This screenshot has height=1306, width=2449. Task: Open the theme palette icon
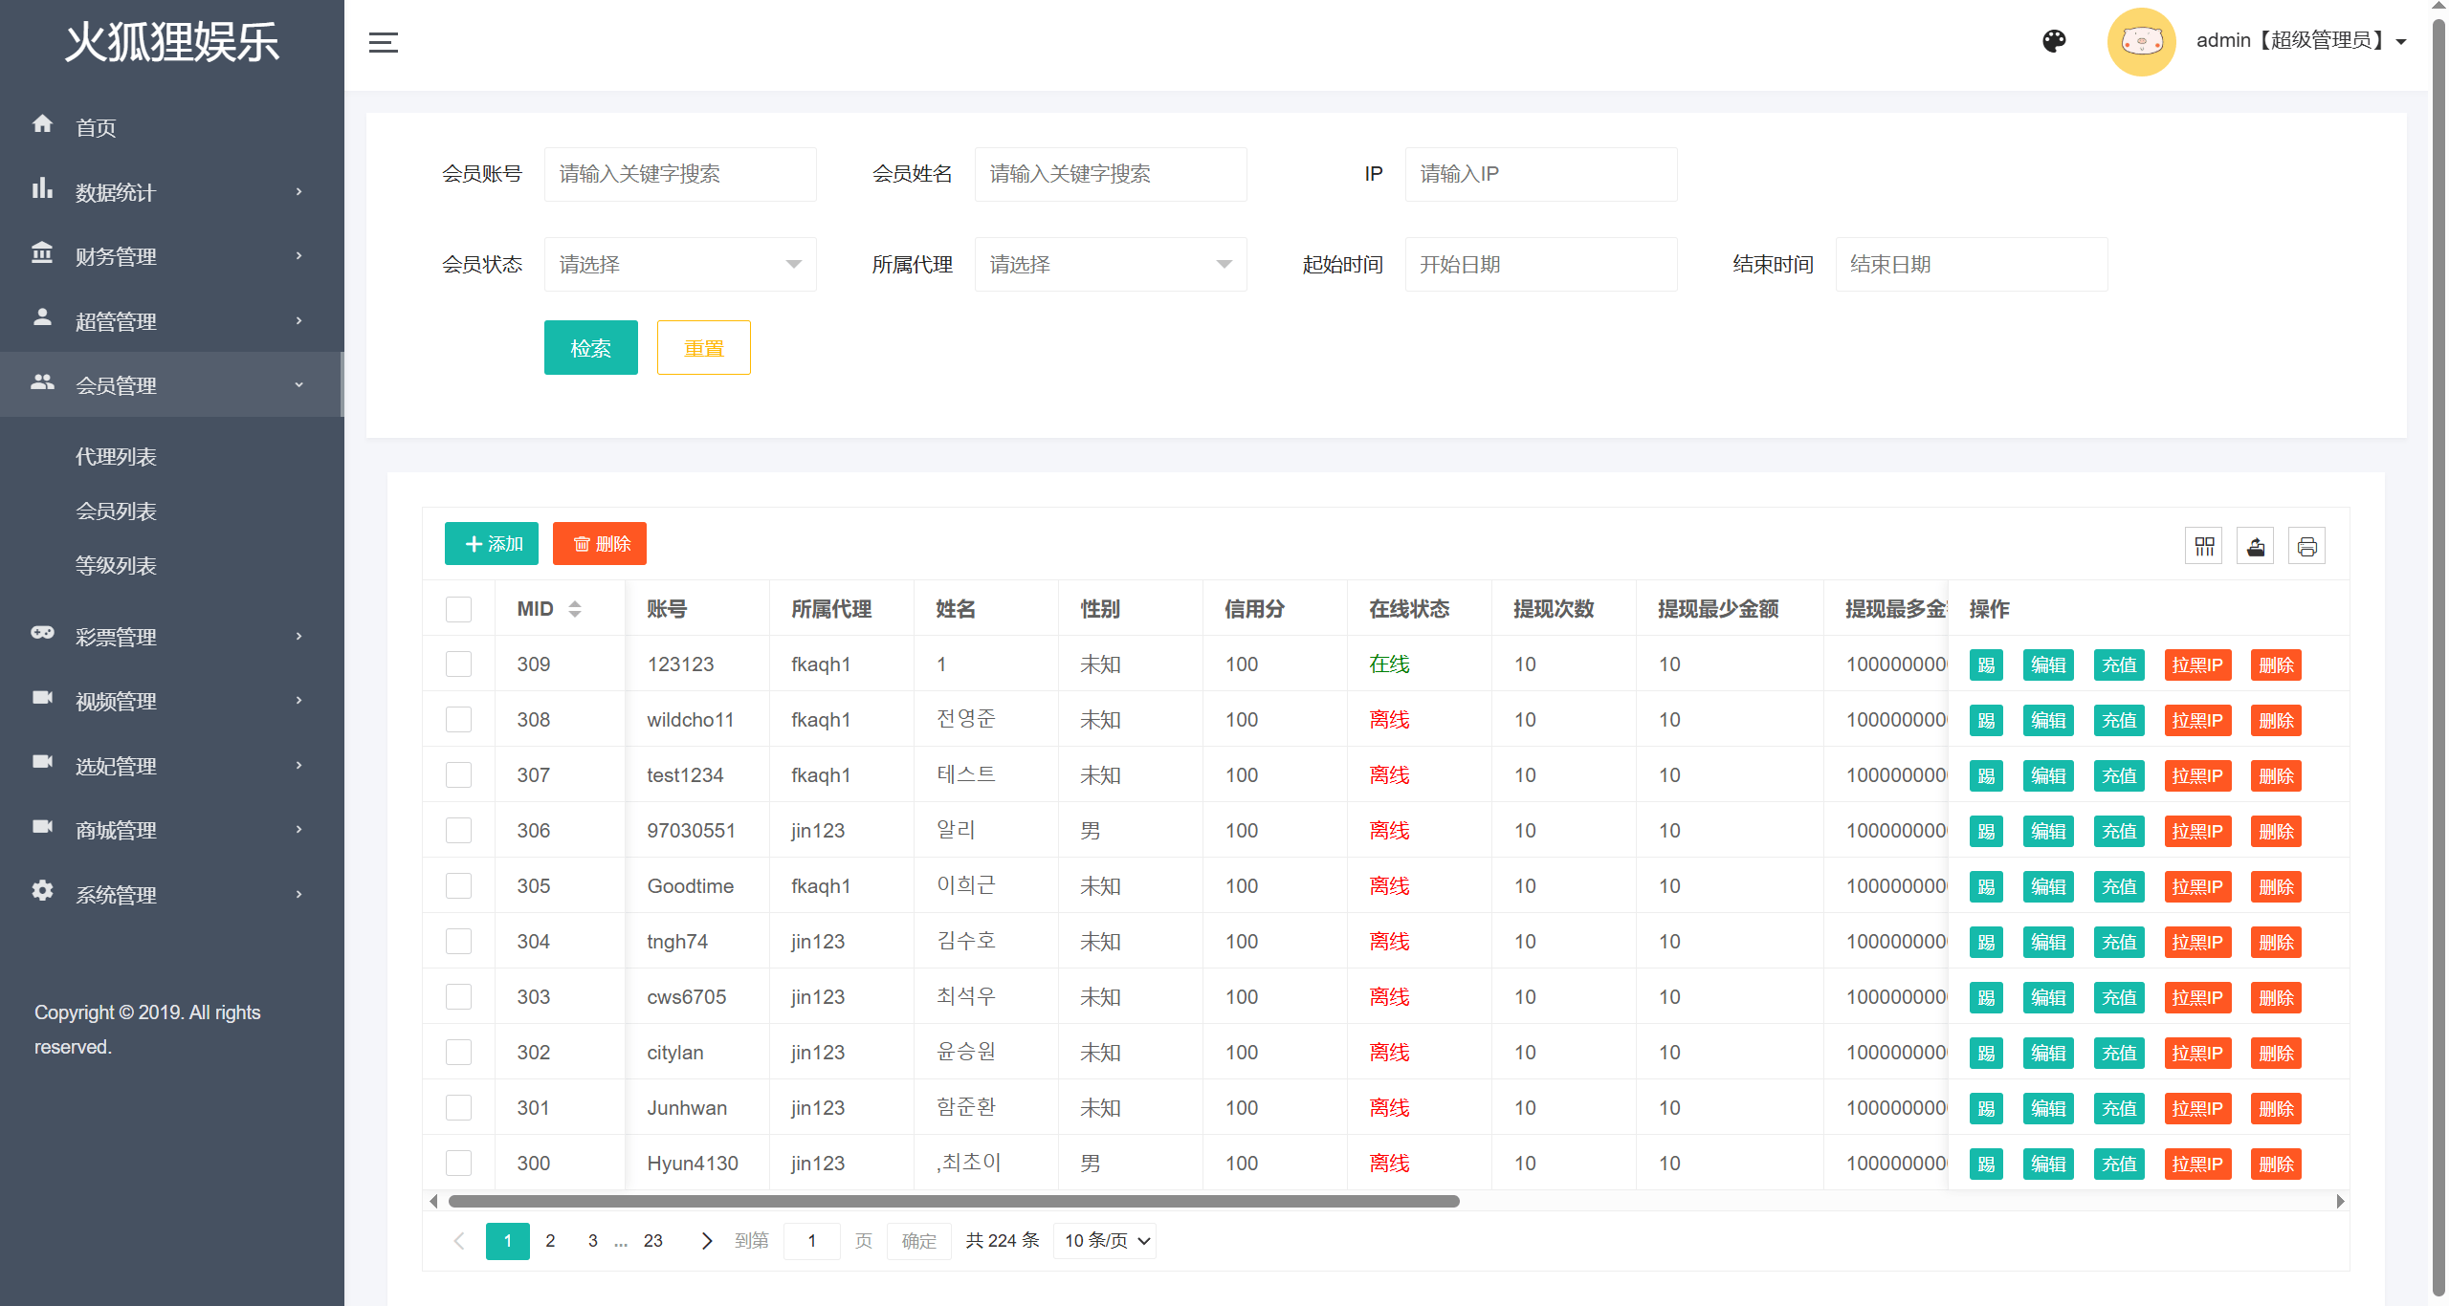[x=2054, y=41]
